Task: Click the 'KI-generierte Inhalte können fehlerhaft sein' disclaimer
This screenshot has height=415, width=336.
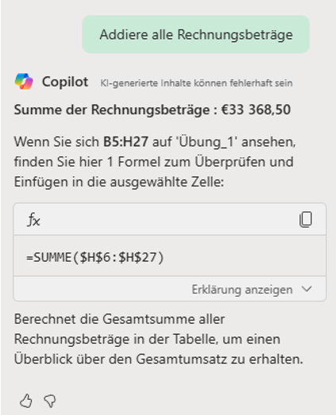Action: (196, 83)
